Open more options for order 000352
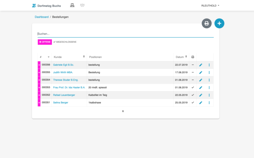Screen dimensions: 254x158 209,95
